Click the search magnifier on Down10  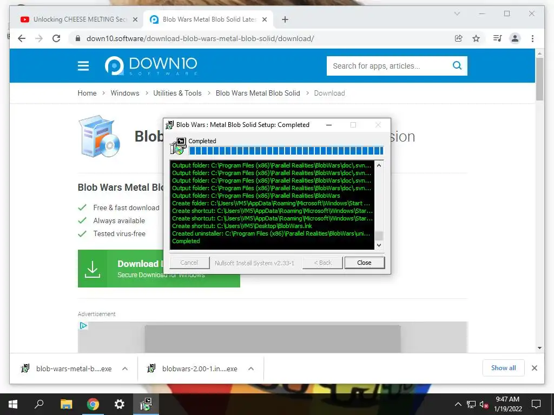pos(457,65)
